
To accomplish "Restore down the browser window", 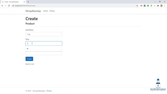I will click(160, 2).
